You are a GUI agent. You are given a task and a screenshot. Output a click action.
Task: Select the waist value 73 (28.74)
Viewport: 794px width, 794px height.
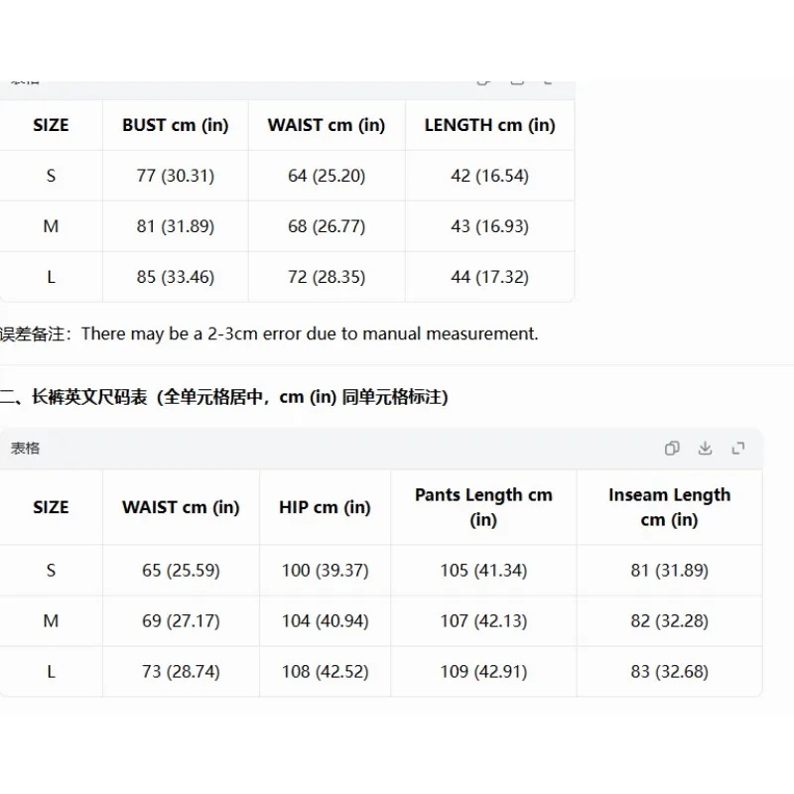pos(181,672)
